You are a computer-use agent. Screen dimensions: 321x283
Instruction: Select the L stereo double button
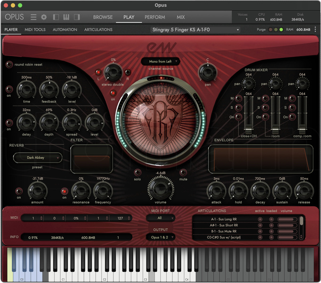[x=98, y=72]
